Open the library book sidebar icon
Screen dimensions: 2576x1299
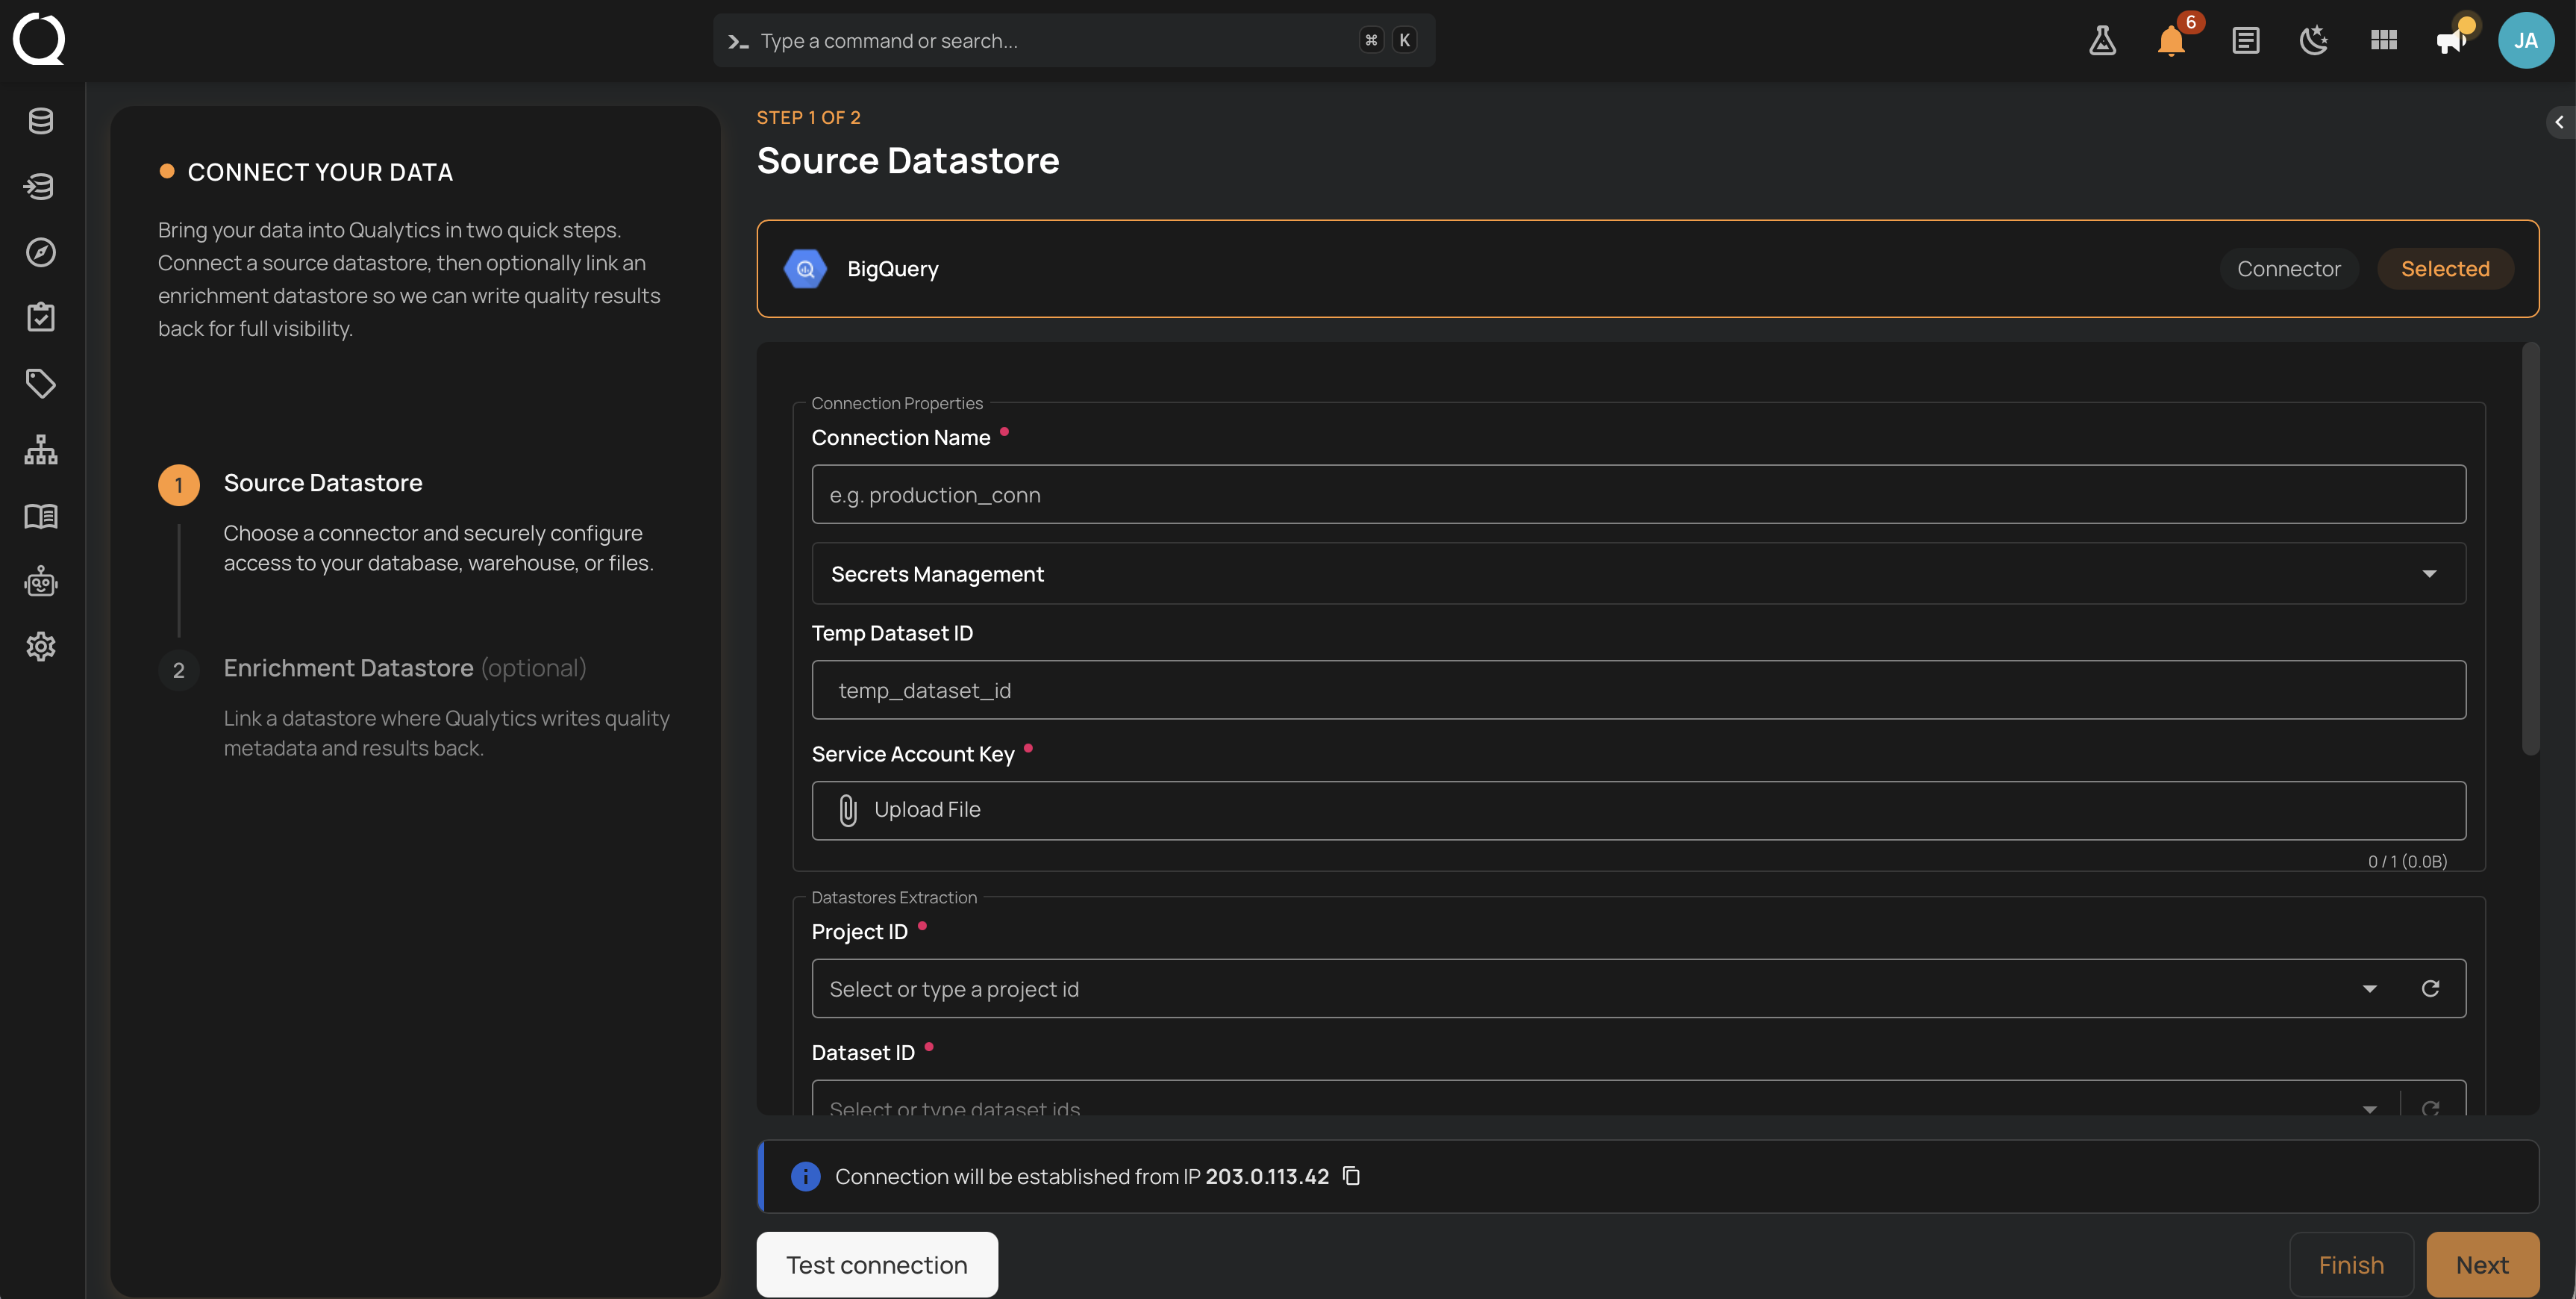[41, 515]
